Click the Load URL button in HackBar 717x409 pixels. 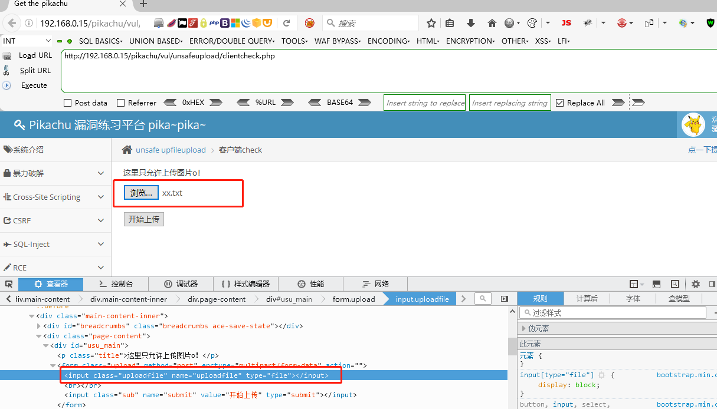(x=35, y=55)
